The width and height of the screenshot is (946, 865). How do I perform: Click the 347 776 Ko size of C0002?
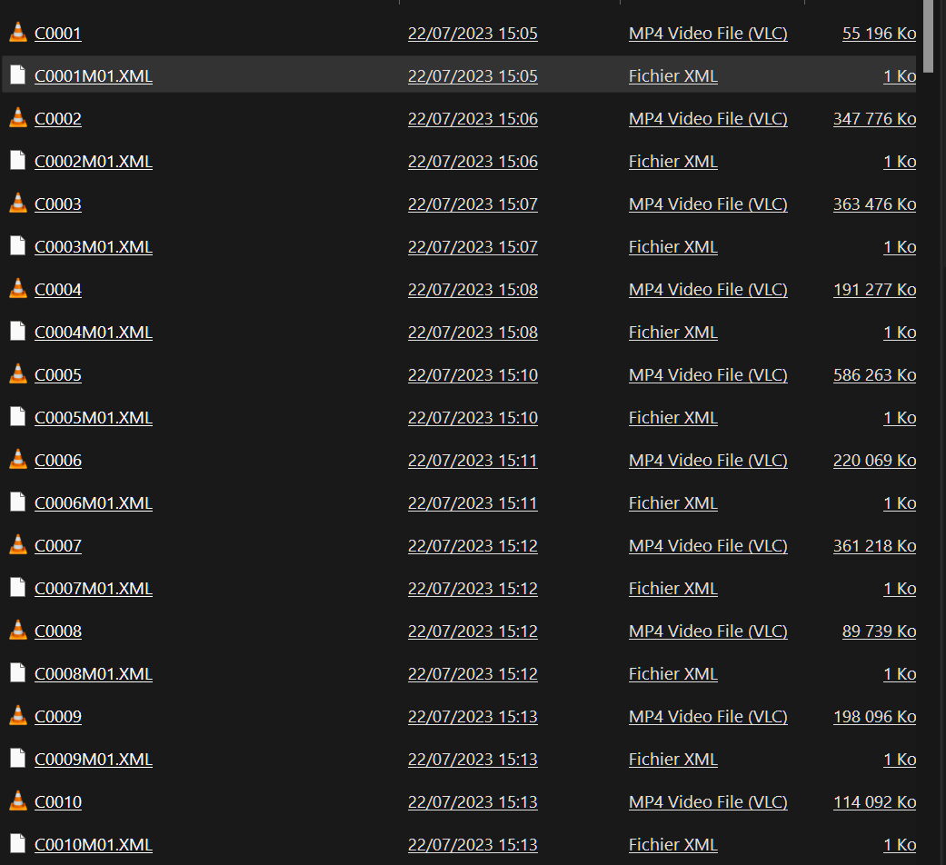point(874,119)
